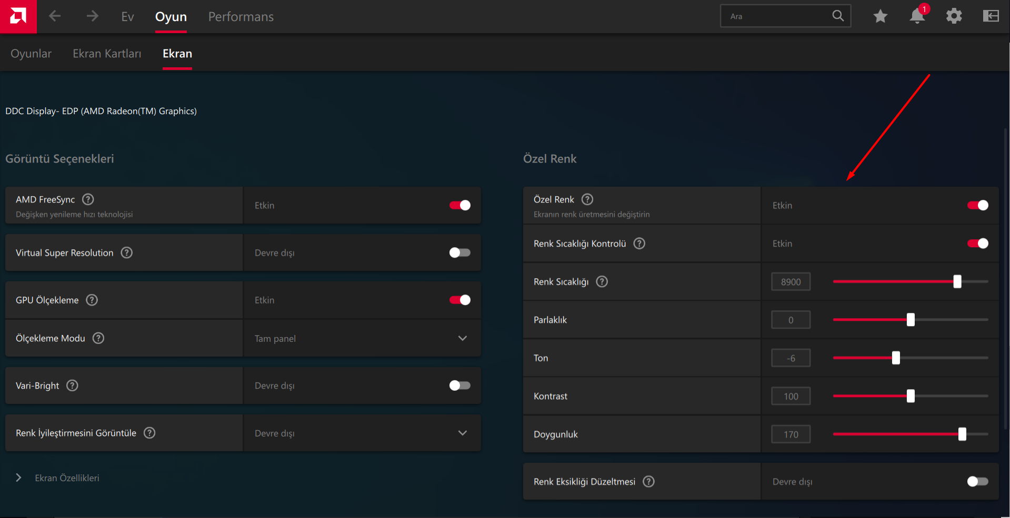Switch to Performans tab

241,16
